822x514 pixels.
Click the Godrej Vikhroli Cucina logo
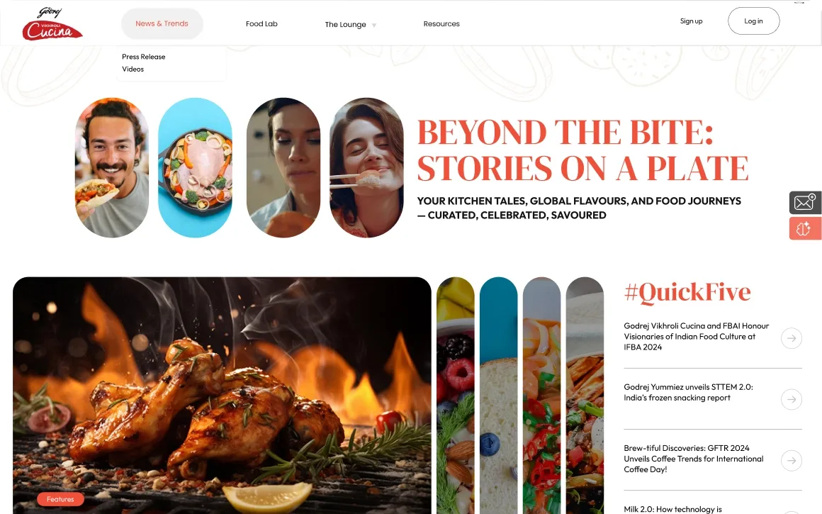pyautogui.click(x=52, y=23)
